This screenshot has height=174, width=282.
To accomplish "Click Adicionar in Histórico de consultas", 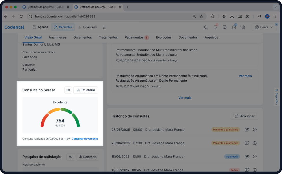I will pos(244,116).
